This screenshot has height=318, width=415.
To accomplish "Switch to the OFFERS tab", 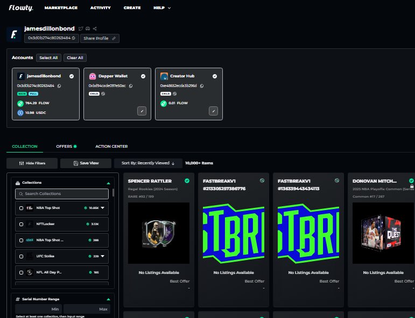I will [x=66, y=146].
